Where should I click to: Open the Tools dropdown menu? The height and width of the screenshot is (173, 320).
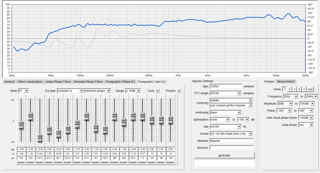click(x=156, y=91)
